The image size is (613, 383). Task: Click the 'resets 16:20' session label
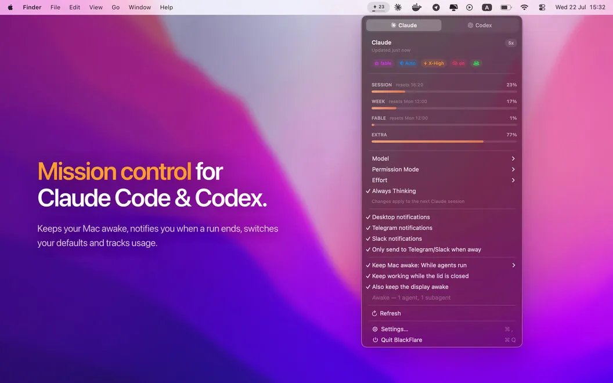(409, 85)
